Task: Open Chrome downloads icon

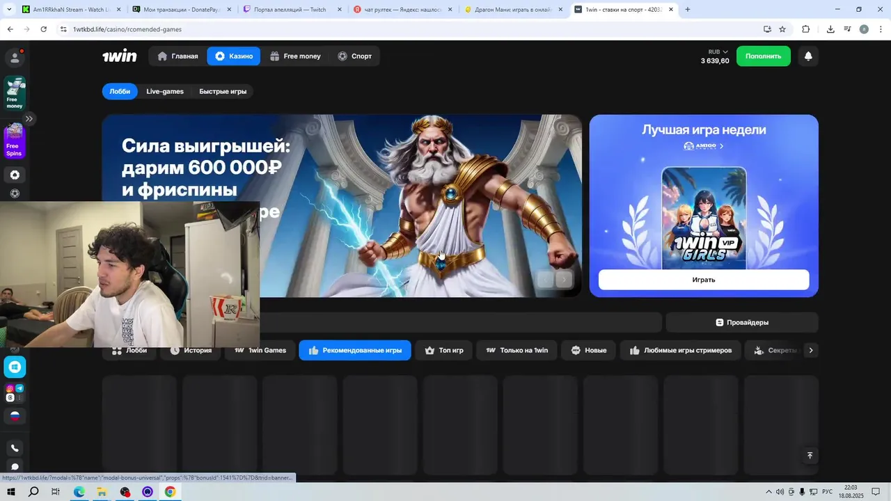Action: pos(830,29)
